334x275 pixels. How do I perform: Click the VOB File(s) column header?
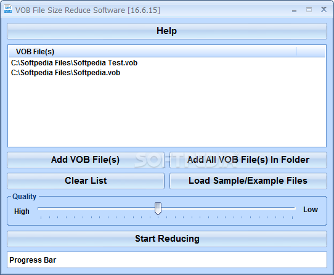pos(152,51)
